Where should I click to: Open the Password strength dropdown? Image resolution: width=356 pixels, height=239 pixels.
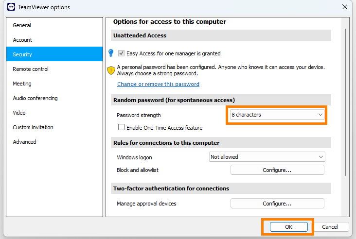pos(277,115)
